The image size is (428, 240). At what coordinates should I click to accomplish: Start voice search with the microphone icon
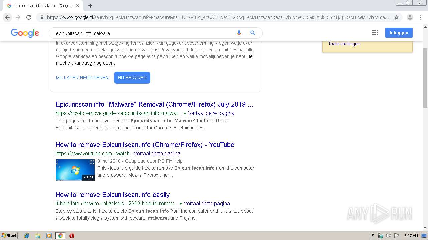click(x=239, y=33)
